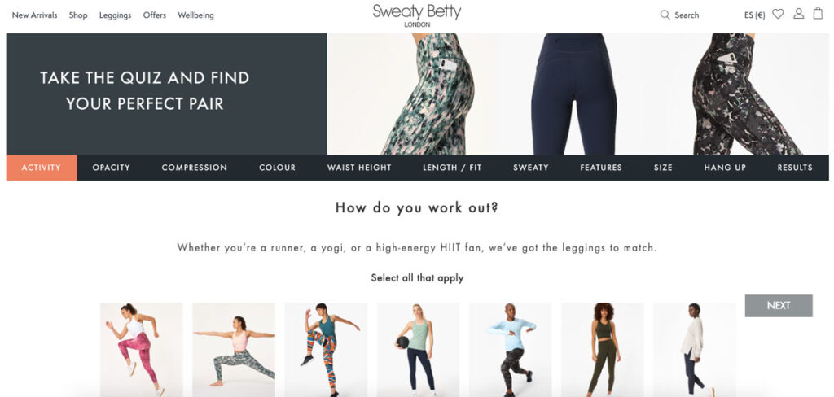Select the yoga warrior pose activity
This screenshot has height=397, width=834.
point(234,350)
